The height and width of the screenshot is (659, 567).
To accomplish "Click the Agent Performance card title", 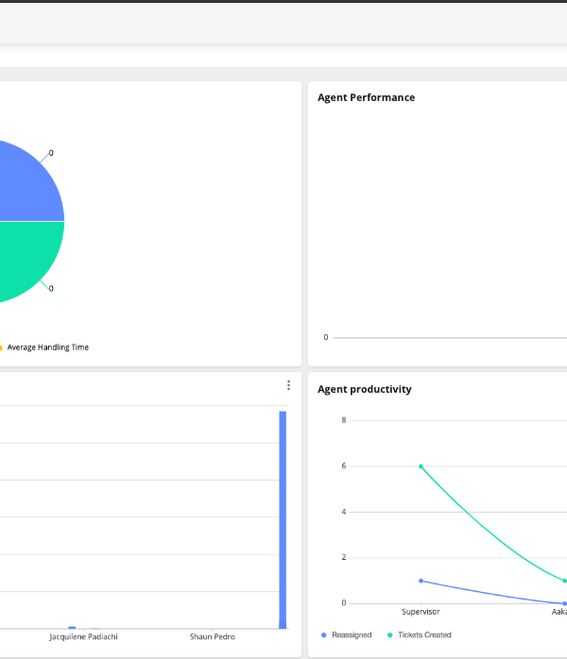I will click(366, 97).
